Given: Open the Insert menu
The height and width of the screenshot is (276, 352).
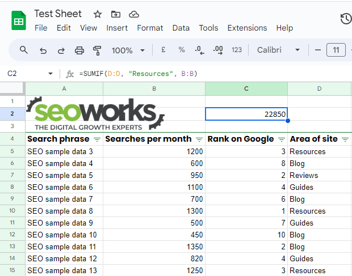Looking at the screenshot, I should (x=117, y=28).
